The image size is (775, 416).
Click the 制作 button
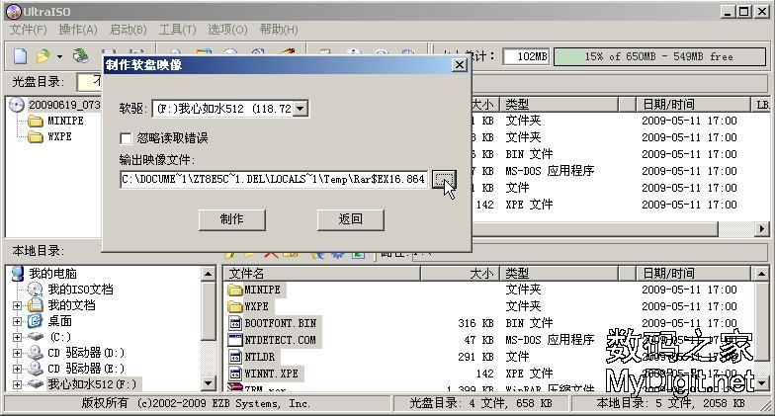point(231,219)
